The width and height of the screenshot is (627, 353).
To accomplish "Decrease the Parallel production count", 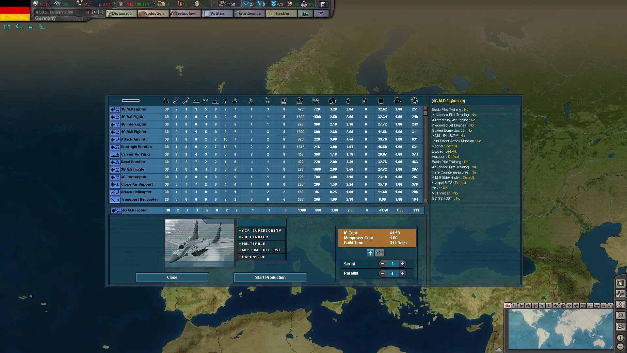I will click(x=382, y=274).
